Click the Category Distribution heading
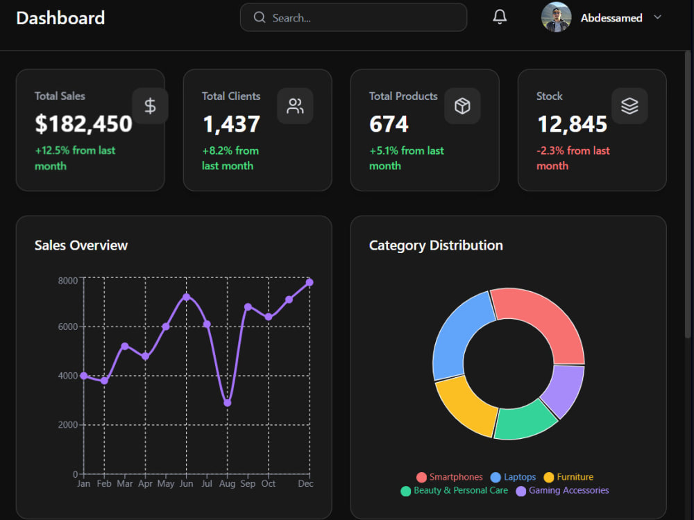Image resolution: width=694 pixels, height=520 pixels. click(436, 245)
